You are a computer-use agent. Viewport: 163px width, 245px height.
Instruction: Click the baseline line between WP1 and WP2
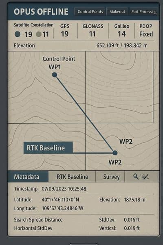coord(85,114)
